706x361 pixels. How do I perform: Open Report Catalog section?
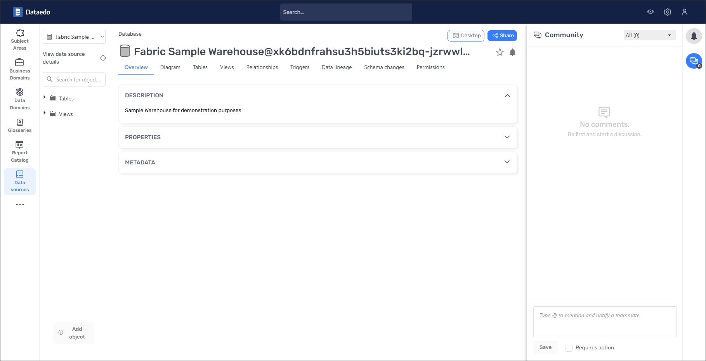click(20, 152)
